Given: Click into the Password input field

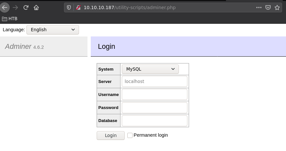Looking at the screenshot, I should pyautogui.click(x=154, y=107).
